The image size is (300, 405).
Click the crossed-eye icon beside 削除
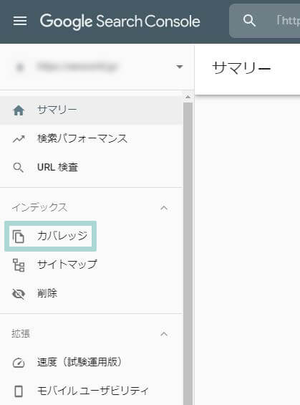19,294
